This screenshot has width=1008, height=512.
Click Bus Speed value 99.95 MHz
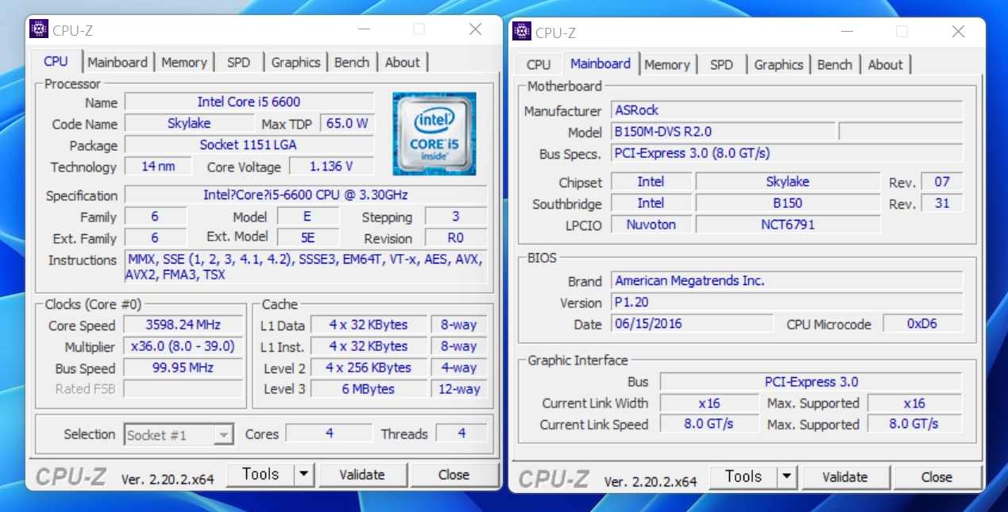(183, 368)
